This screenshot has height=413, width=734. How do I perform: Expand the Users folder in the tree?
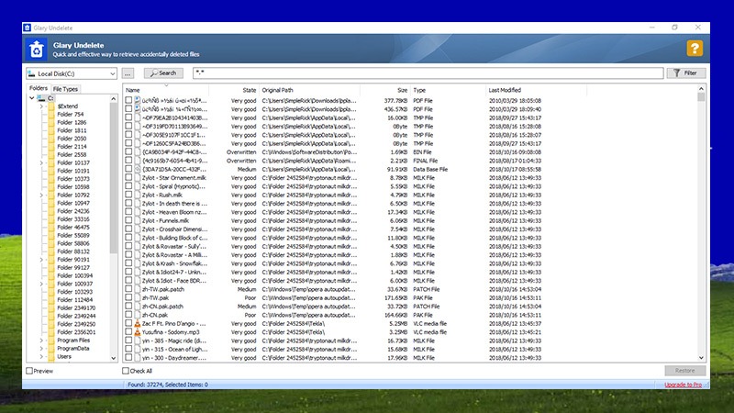click(x=41, y=357)
